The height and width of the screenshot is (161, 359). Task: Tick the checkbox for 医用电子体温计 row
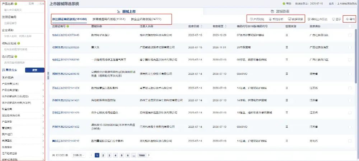[350, 35]
